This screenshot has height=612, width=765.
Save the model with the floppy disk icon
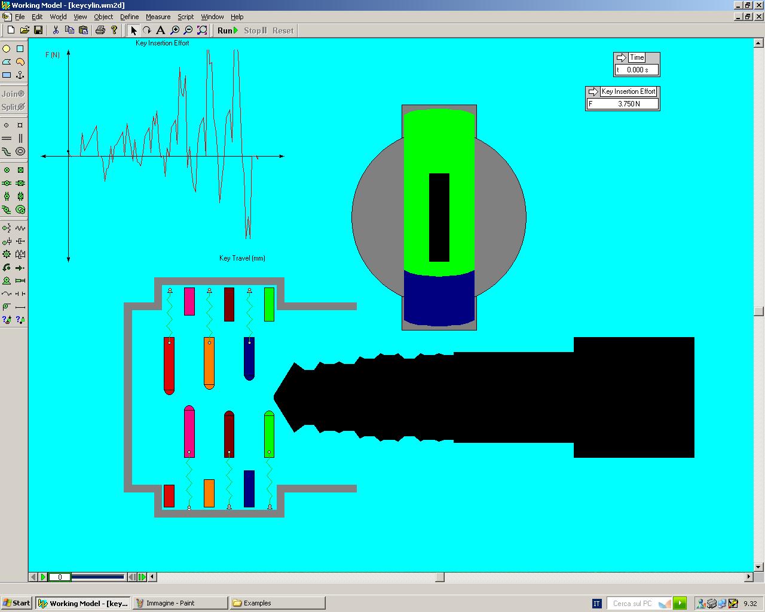[x=38, y=30]
